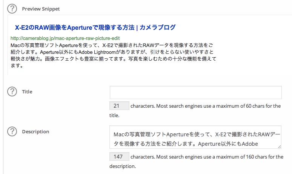Screen dimensions: 292x174
Task: Focus the empty Title input field
Action: click(x=195, y=92)
